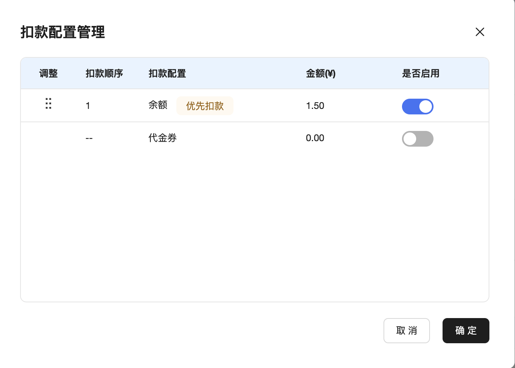Enable the 代金券 deduction toggle
515x368 pixels.
click(417, 139)
